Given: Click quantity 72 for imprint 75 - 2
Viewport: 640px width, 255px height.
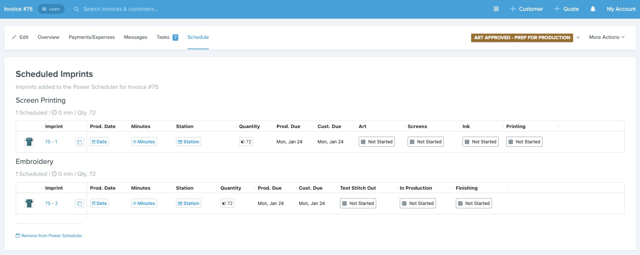Looking at the screenshot, I should click(x=227, y=203).
